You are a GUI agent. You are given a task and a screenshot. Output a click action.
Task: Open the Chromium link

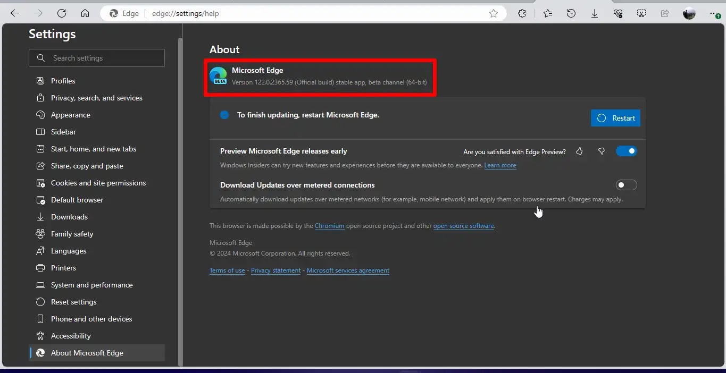[x=329, y=226]
